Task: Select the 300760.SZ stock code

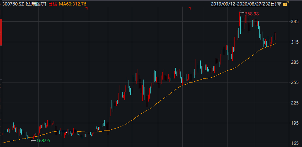Action: tap(13, 4)
